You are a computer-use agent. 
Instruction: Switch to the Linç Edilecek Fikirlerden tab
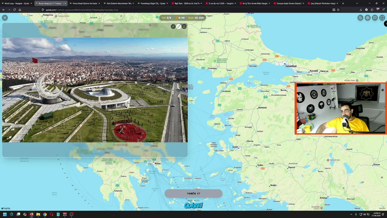pos(323,3)
